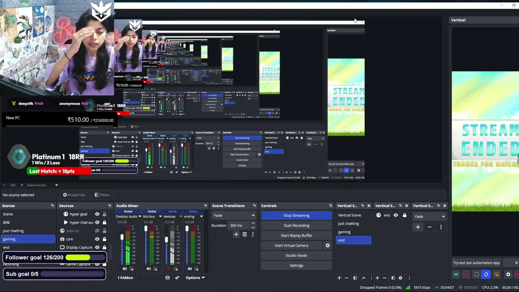Image resolution: width=519 pixels, height=292 pixels.
Task: Unlock the Display Capture source
Action: tap(104, 247)
